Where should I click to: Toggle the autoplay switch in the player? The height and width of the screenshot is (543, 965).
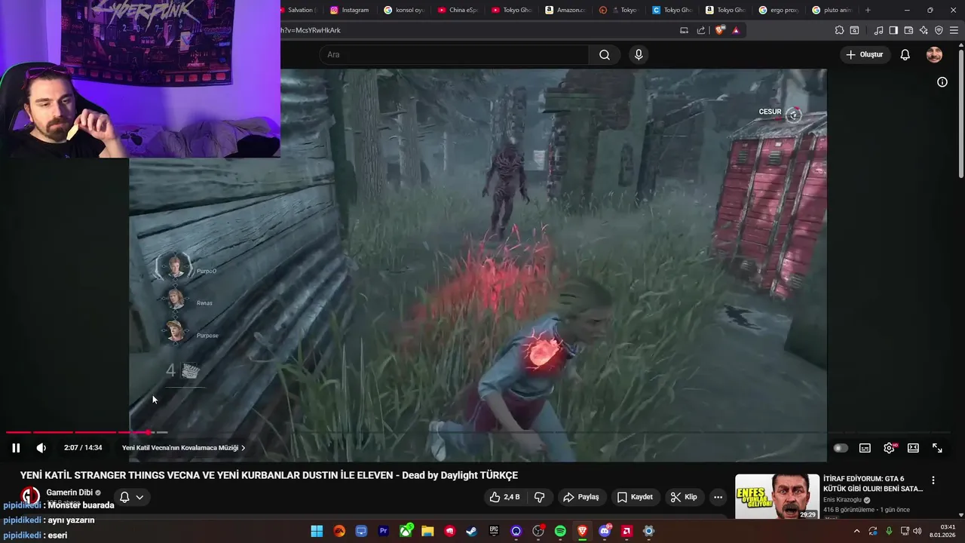(x=841, y=448)
